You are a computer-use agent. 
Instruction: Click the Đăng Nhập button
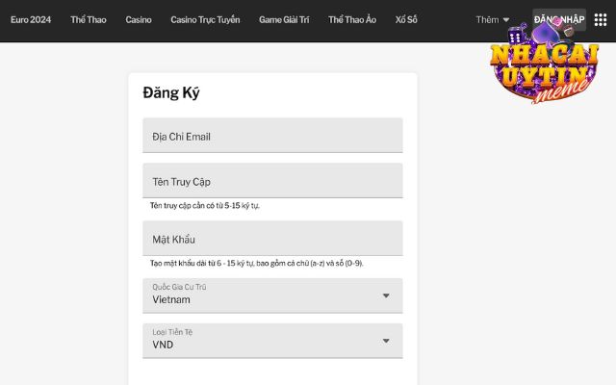coord(559,19)
